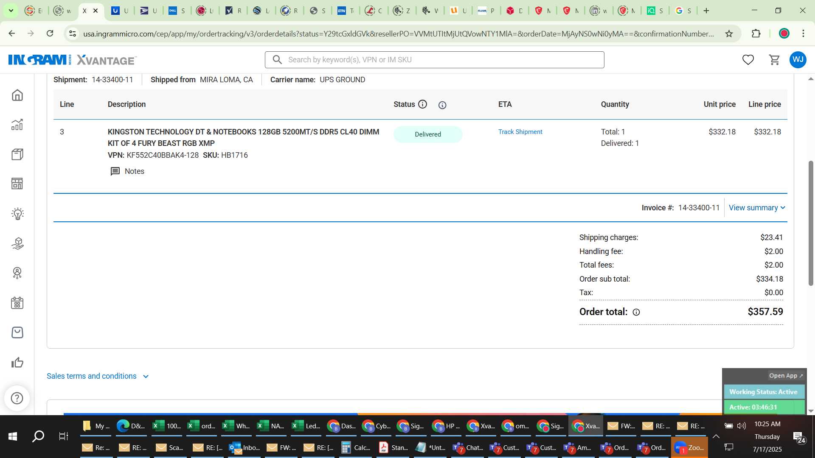815x458 pixels.
Task: Click the Notes link
Action: 134,171
